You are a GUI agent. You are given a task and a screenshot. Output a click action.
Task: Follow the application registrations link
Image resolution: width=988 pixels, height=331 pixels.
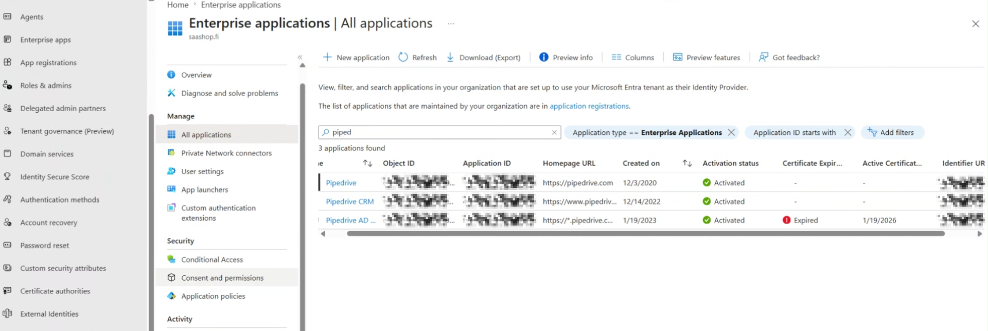[589, 106]
